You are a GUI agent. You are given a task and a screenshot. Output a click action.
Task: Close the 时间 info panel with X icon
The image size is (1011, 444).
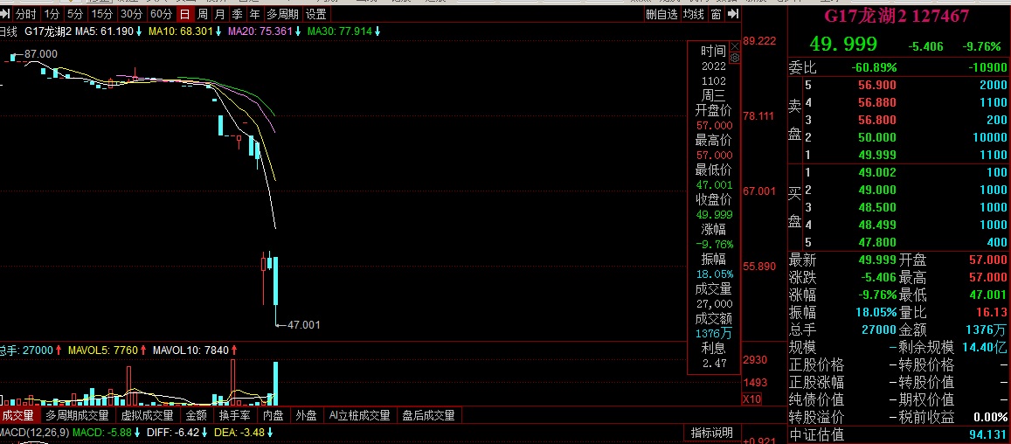[734, 46]
